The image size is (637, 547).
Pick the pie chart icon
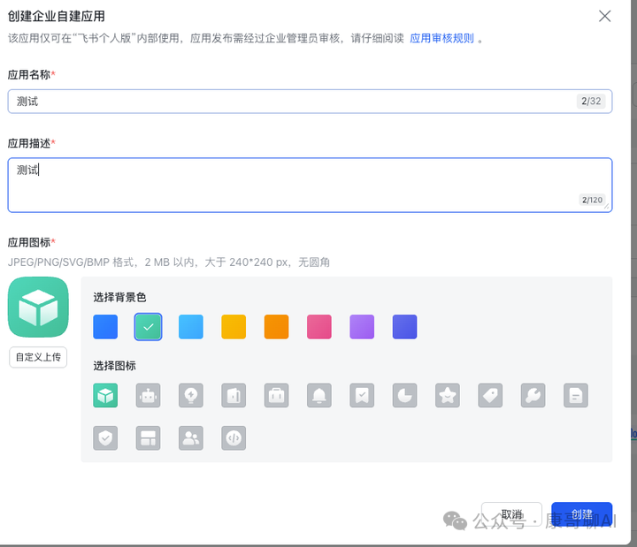click(x=404, y=395)
